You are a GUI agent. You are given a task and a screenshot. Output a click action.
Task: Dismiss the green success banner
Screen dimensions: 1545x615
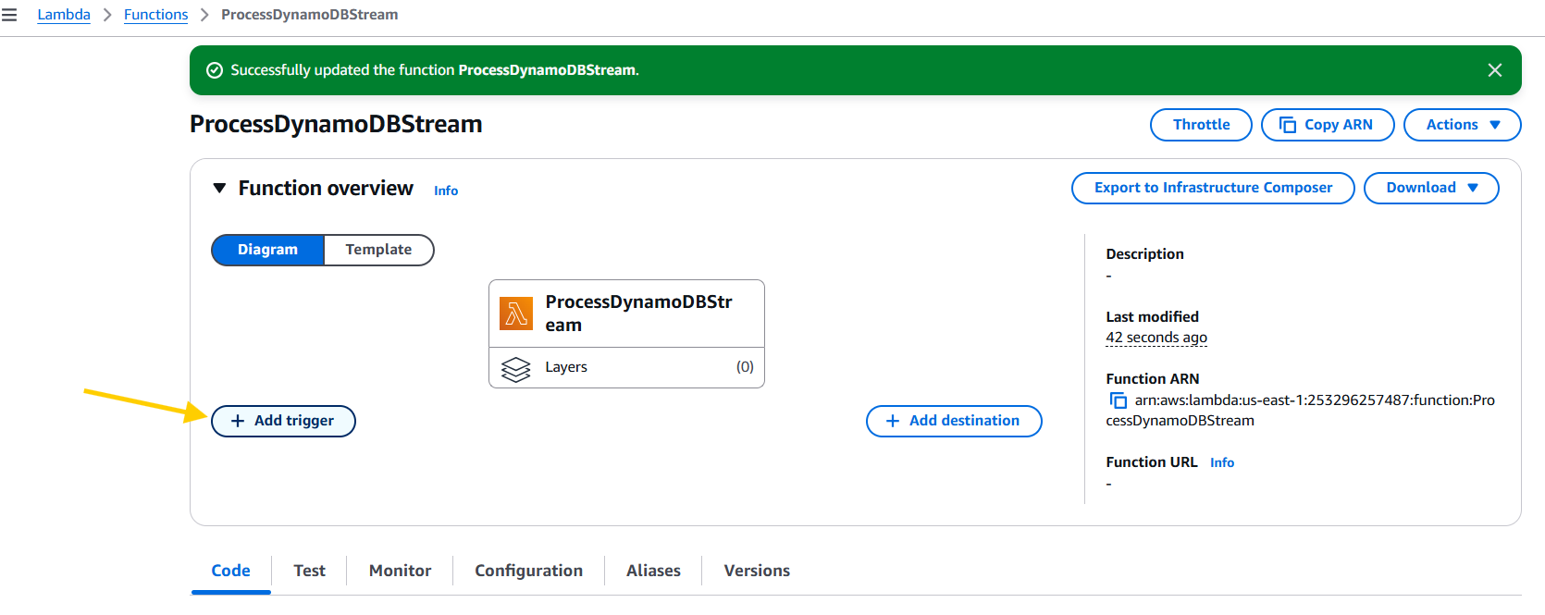[1494, 70]
